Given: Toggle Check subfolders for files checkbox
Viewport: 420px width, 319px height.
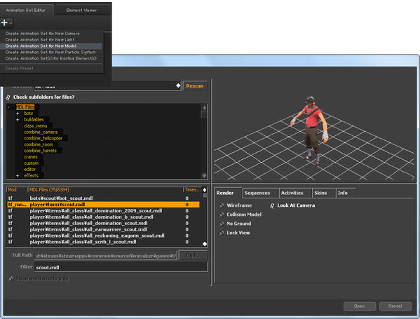Looking at the screenshot, I should tap(8, 97).
